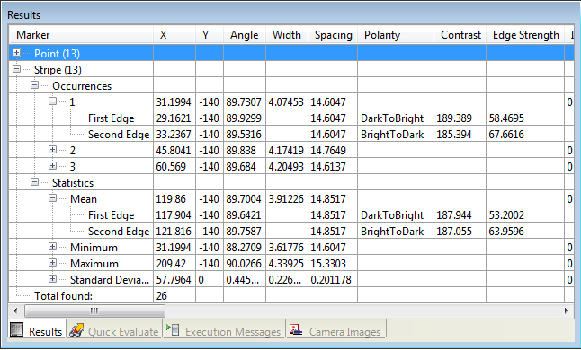Image resolution: width=581 pixels, height=350 pixels.
Task: Click the Polarity column header
Action: coord(396,35)
